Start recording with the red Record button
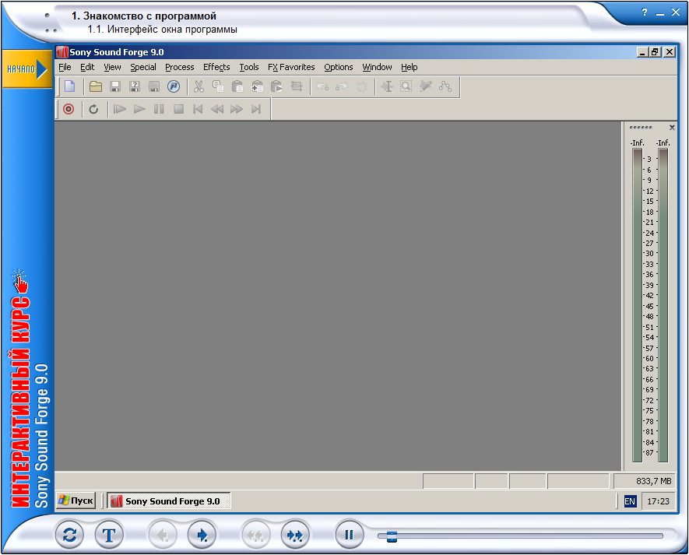 coord(69,109)
